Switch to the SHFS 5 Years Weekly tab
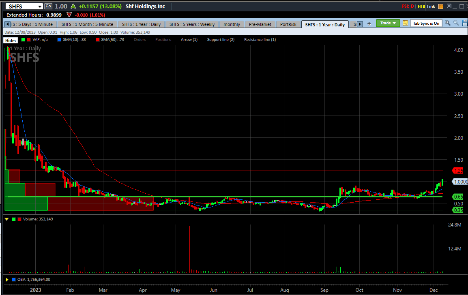 click(191, 24)
